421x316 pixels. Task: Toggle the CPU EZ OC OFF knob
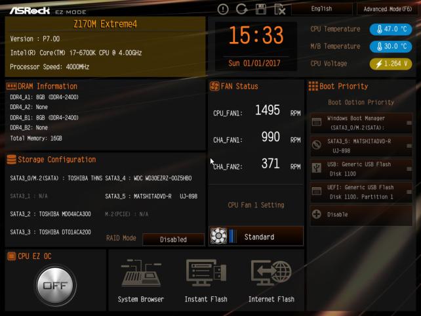[56, 285]
